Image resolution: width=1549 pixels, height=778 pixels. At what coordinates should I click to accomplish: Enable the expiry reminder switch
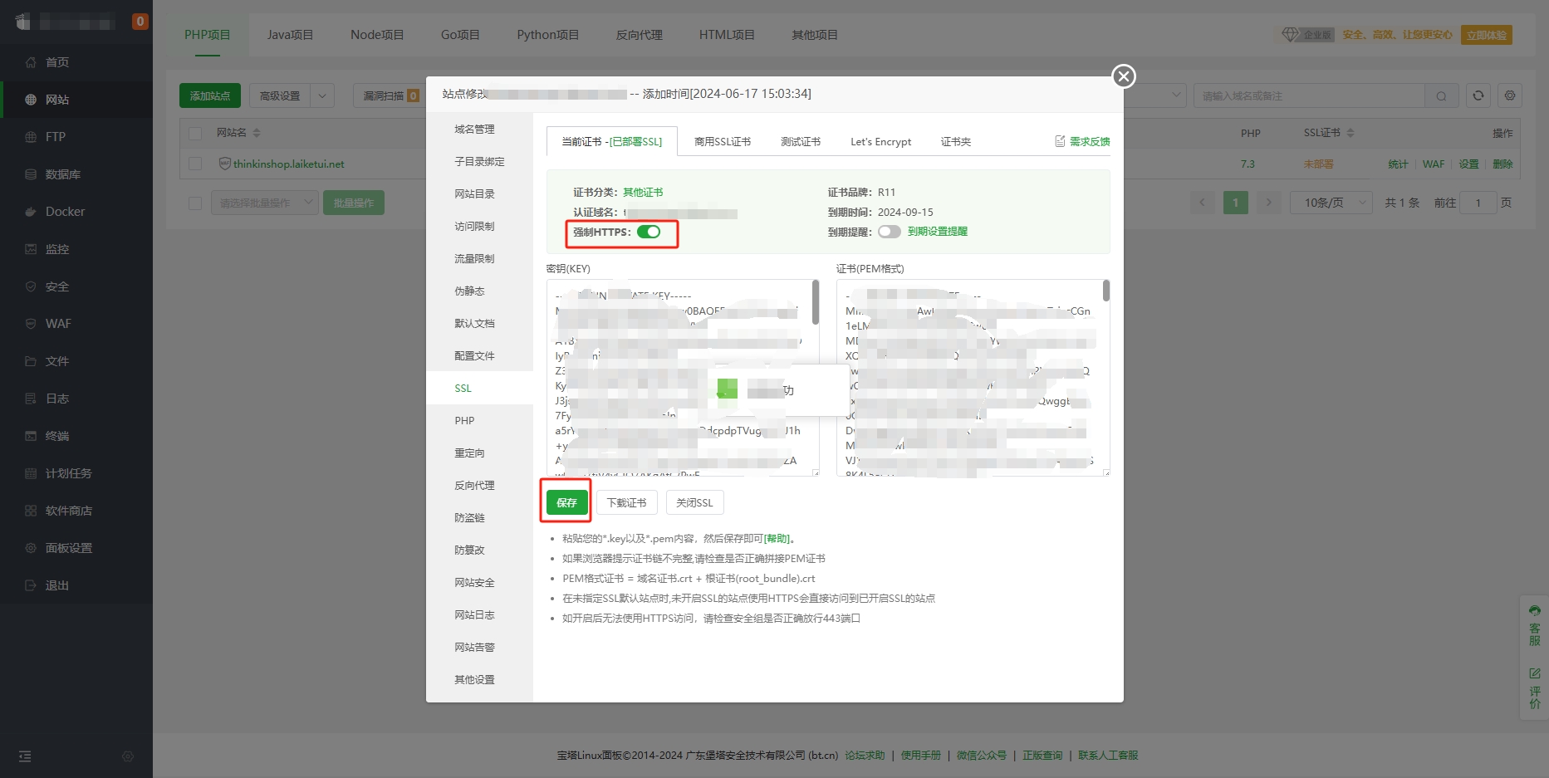tap(889, 232)
